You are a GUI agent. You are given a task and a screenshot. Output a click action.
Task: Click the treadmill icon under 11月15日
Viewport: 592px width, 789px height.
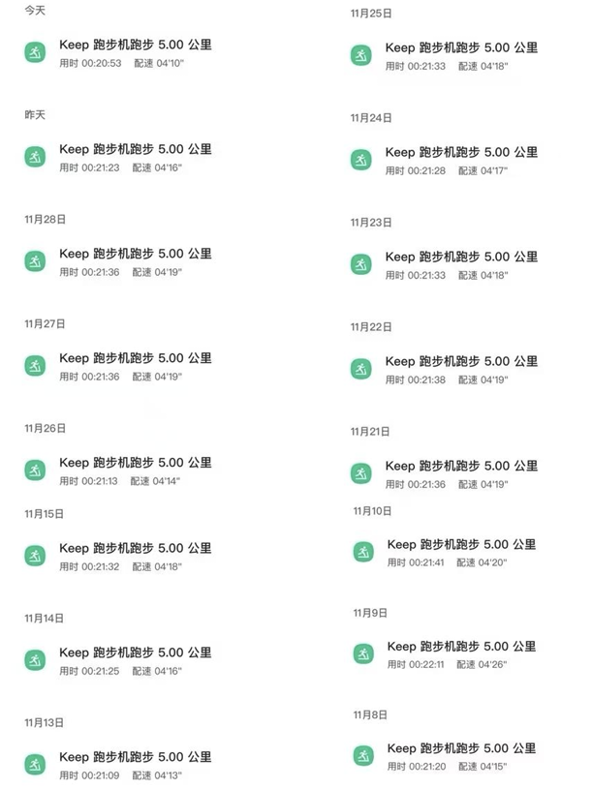point(35,556)
